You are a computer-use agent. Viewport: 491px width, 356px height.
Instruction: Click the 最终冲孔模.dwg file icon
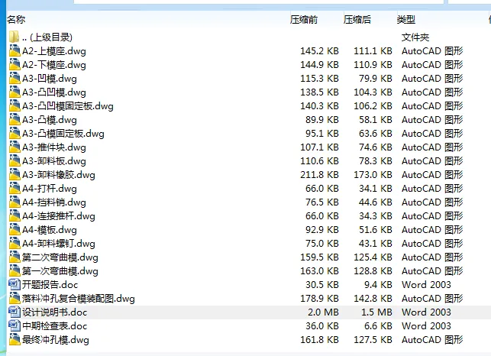(15, 340)
